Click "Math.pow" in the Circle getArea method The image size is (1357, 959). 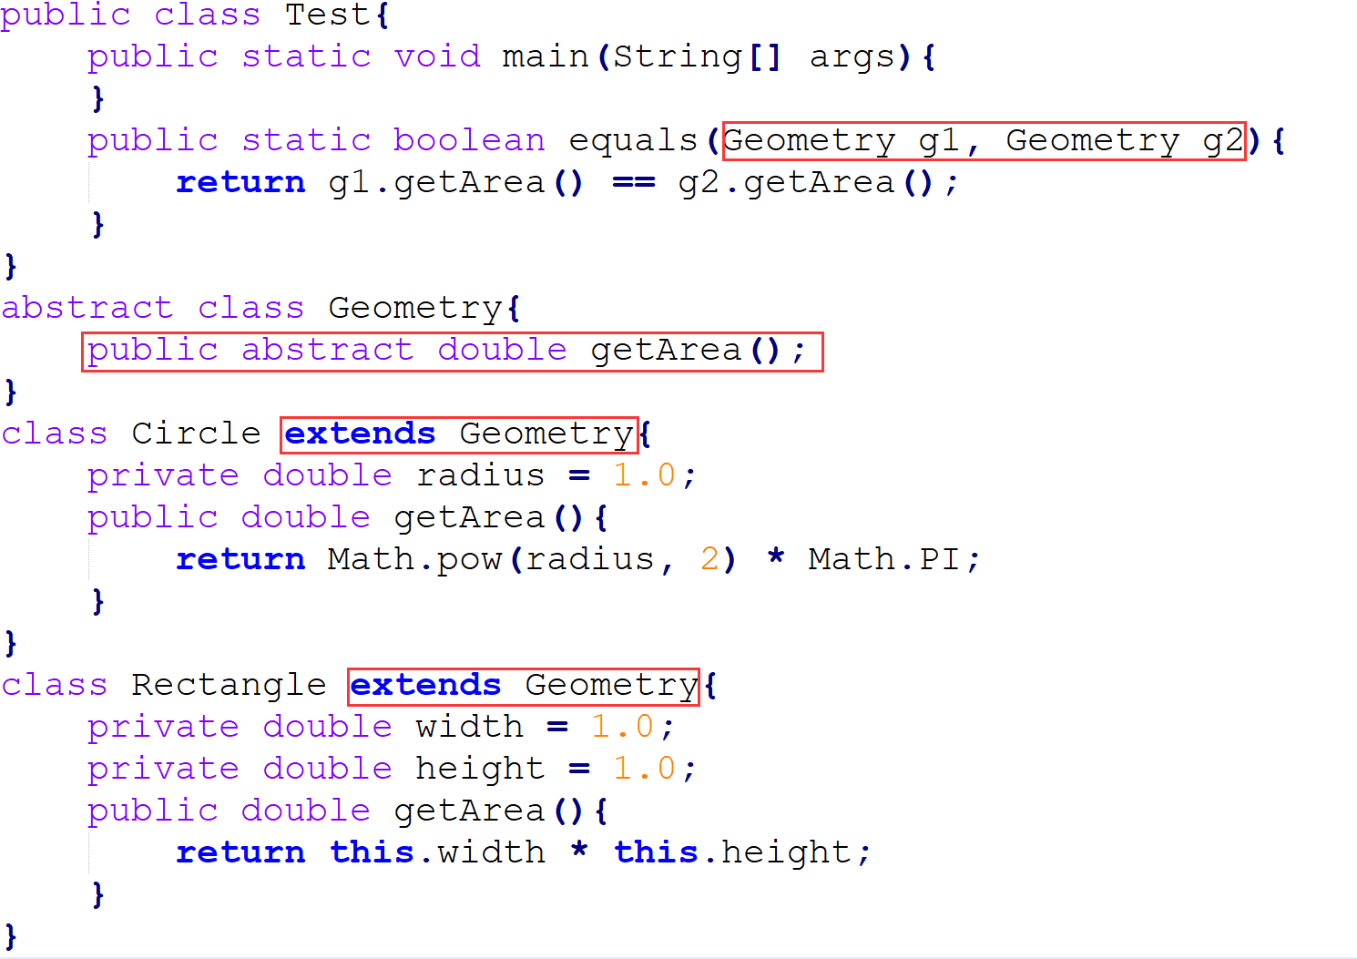point(414,560)
